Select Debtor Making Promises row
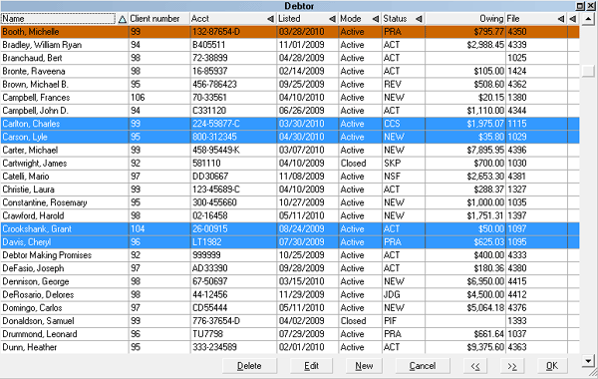The image size is (598, 379). pyautogui.click(x=290, y=255)
